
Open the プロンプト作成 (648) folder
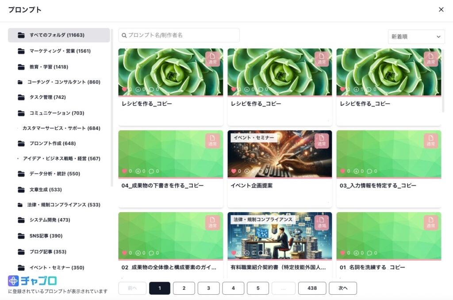pos(52,144)
